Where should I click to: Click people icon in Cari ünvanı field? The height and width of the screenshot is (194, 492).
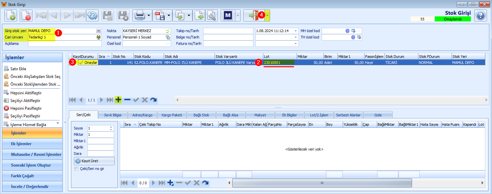pos(98,37)
